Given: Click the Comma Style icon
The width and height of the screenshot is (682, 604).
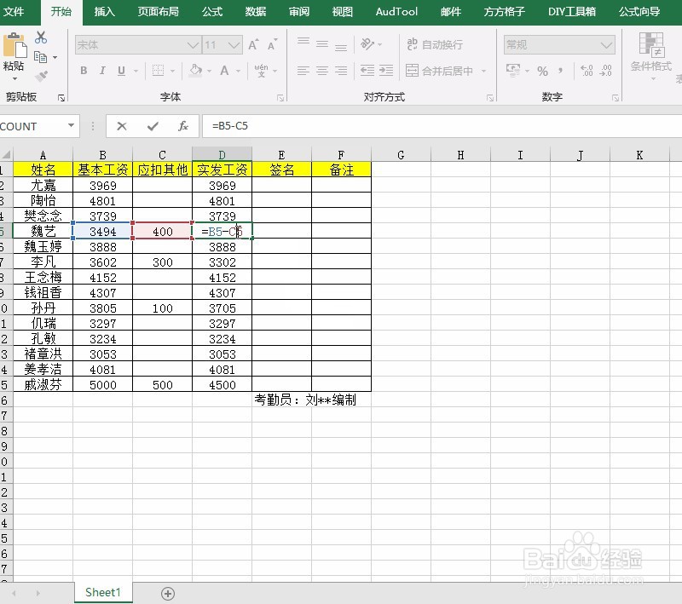Looking at the screenshot, I should coord(560,70).
